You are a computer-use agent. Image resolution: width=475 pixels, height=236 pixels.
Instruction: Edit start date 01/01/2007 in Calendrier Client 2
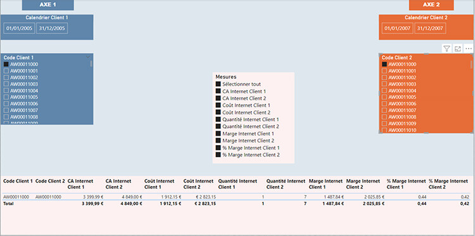click(398, 28)
